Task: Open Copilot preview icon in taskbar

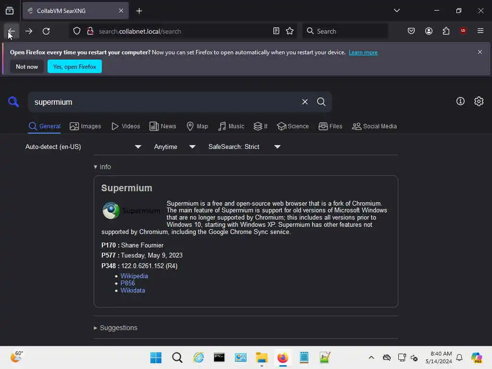Action: click(477, 357)
